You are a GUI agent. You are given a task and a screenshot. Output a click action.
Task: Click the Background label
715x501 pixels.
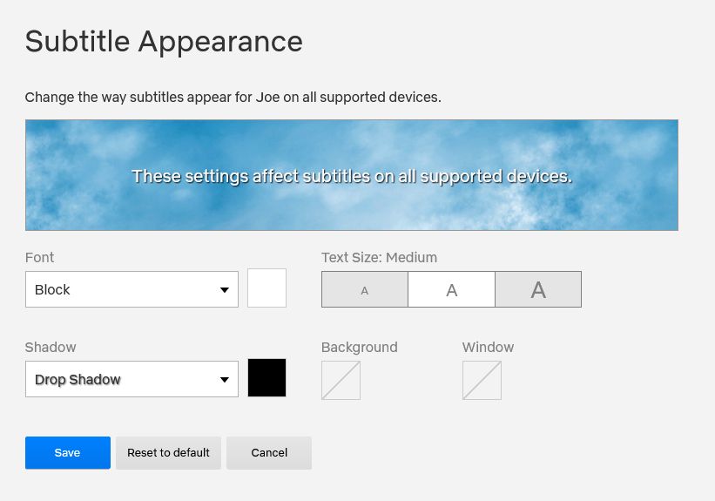pos(359,347)
